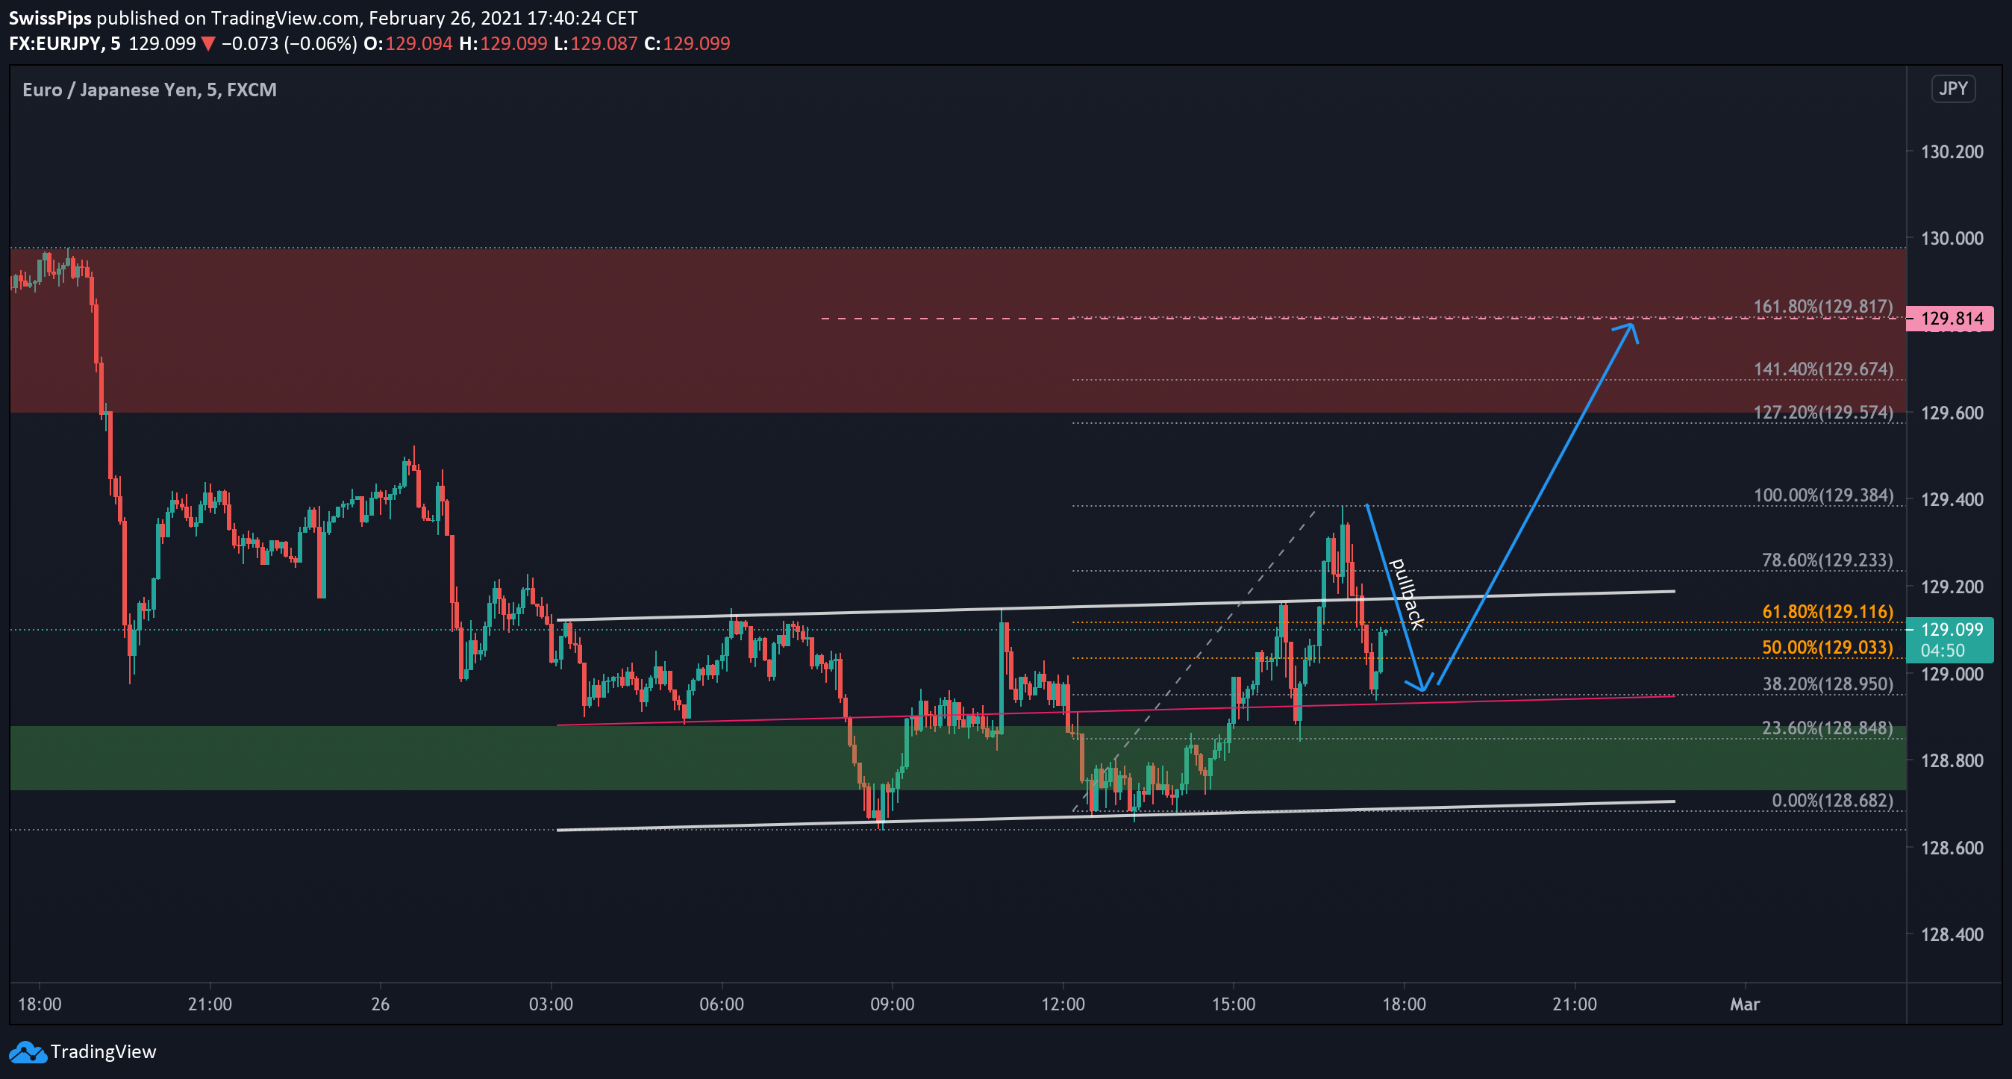This screenshot has height=1079, width=2012.
Task: Click the 04:50 candle countdown timer
Action: pos(1943,651)
